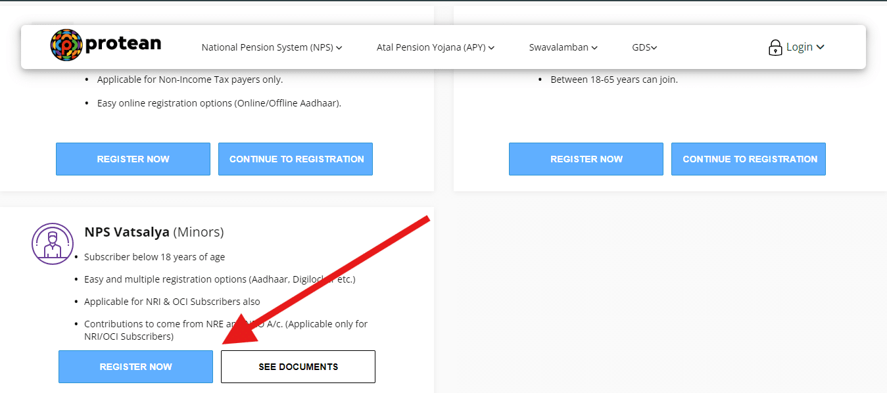The image size is (887, 393).
Task: Click the chevron next to Login
Action: point(821,47)
